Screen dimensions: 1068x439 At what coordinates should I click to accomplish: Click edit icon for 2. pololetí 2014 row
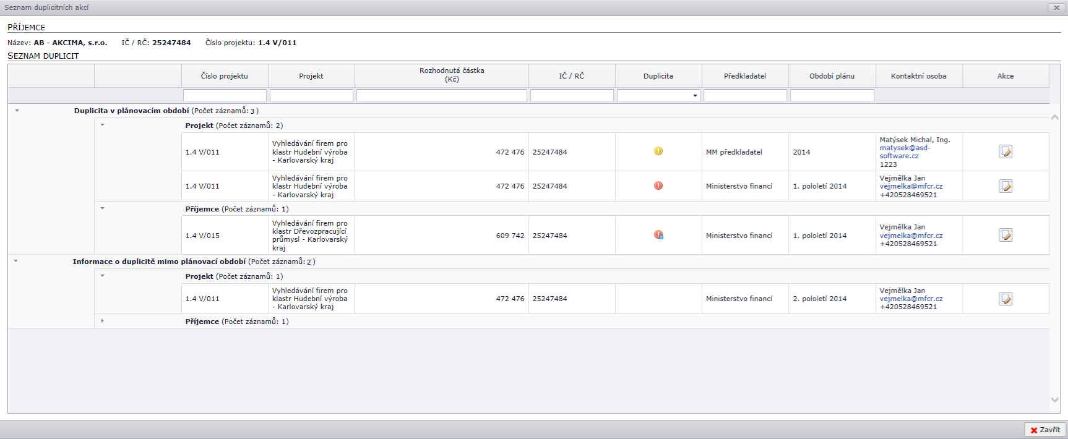coord(1006,299)
